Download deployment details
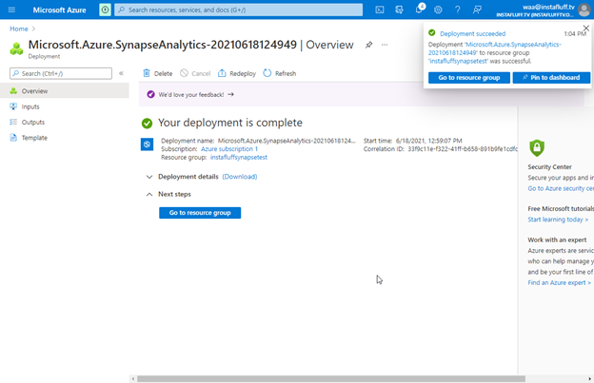The height and width of the screenshot is (383, 594). coord(240,177)
